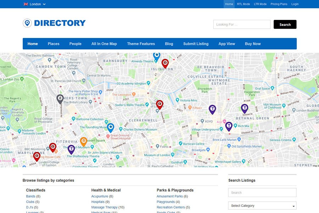Image resolution: width=319 pixels, height=213 pixels.
Task: Click the Victoria Miro map pin
Action: tap(177, 100)
